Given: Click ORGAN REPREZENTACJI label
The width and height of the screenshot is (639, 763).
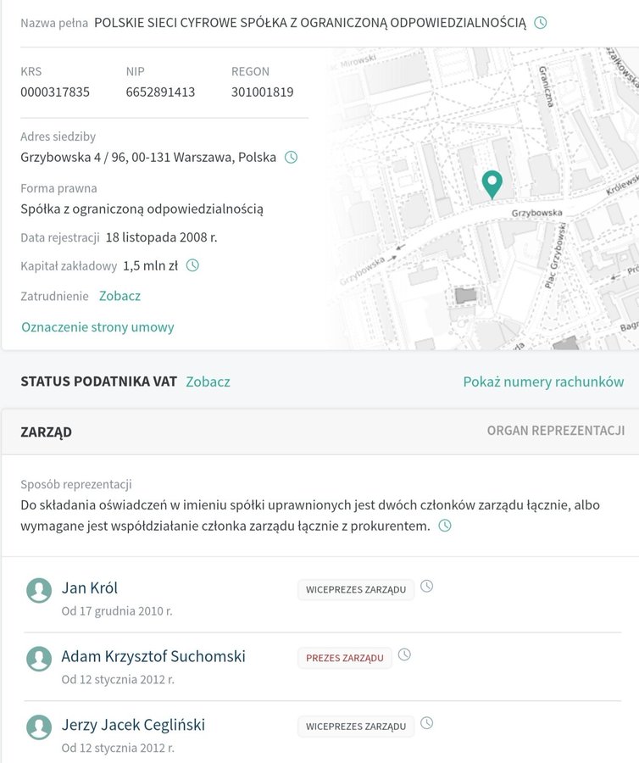Looking at the screenshot, I should pos(556,431).
